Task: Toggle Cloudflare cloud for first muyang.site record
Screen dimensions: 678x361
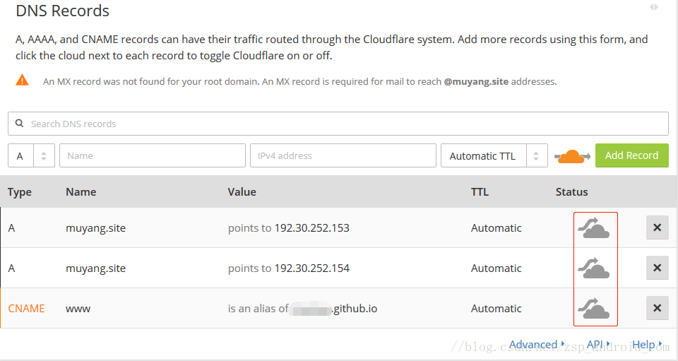Action: (594, 228)
